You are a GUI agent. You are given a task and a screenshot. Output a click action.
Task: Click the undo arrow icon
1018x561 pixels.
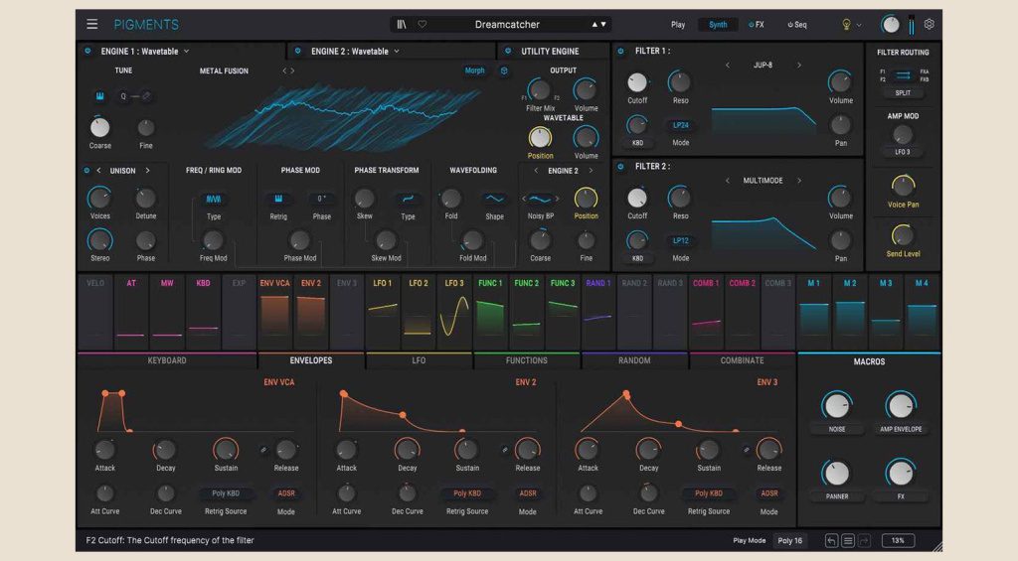(832, 540)
